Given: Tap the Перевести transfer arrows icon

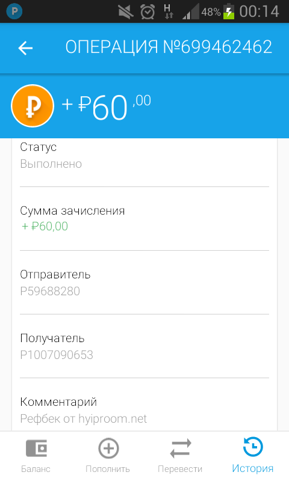Looking at the screenshot, I should 181,448.
